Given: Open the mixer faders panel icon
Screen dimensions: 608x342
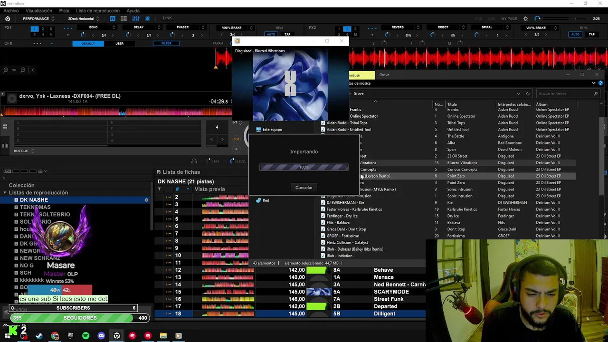Looking at the screenshot, I should 136,19.
